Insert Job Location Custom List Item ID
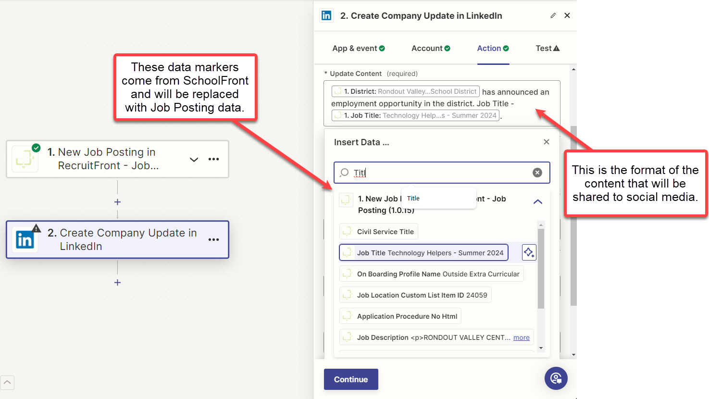 415,295
